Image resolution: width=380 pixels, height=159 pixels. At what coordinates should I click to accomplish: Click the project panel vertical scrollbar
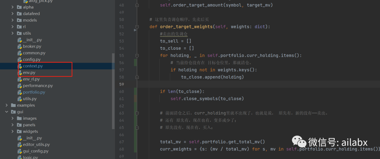(x=113, y=91)
